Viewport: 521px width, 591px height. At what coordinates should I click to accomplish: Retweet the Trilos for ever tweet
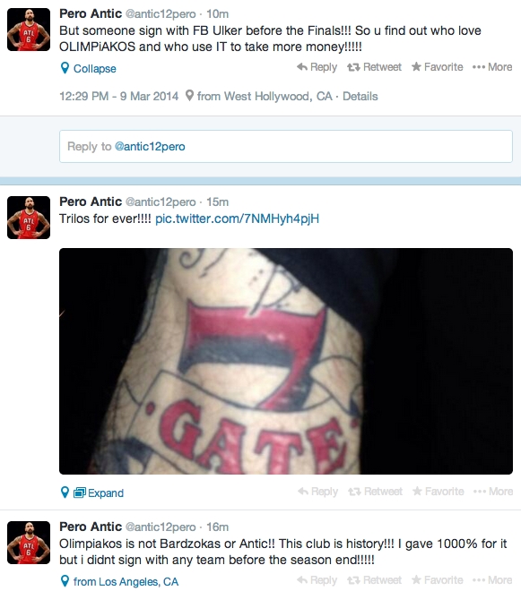375,492
